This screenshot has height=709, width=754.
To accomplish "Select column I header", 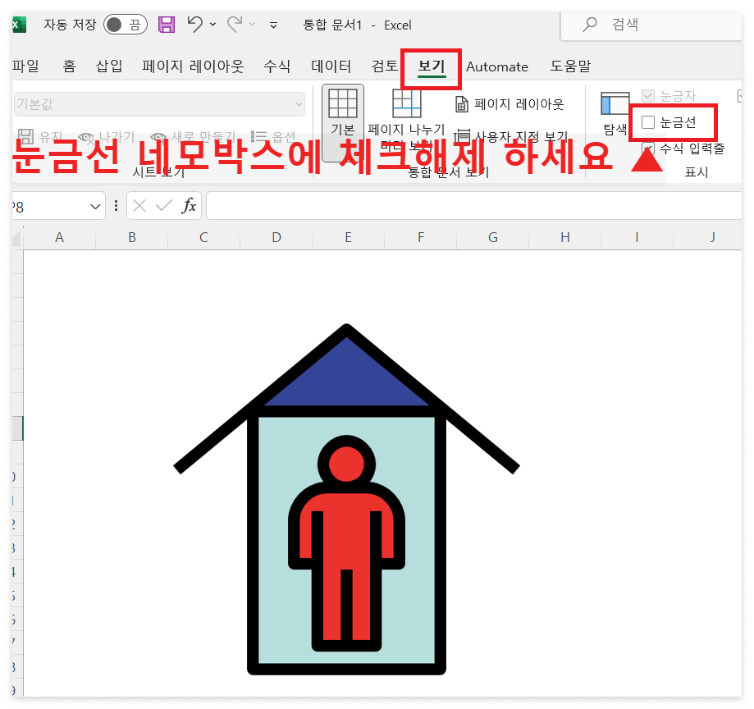I will 637,238.
